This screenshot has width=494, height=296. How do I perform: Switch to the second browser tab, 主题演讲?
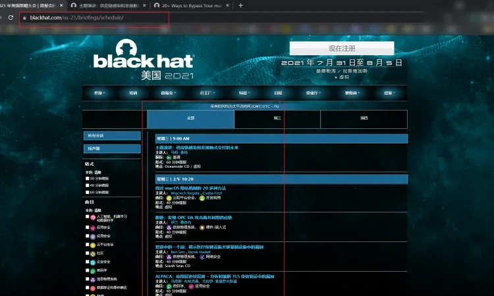tap(109, 5)
